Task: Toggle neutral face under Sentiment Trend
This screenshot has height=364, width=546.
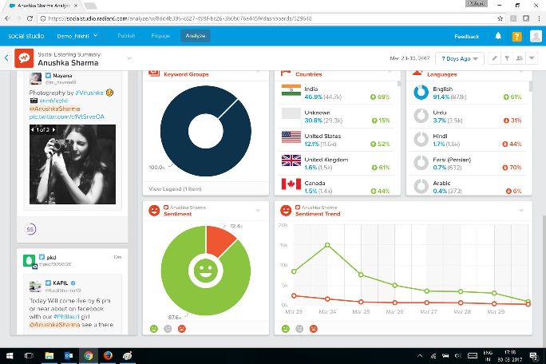Action: (299, 328)
